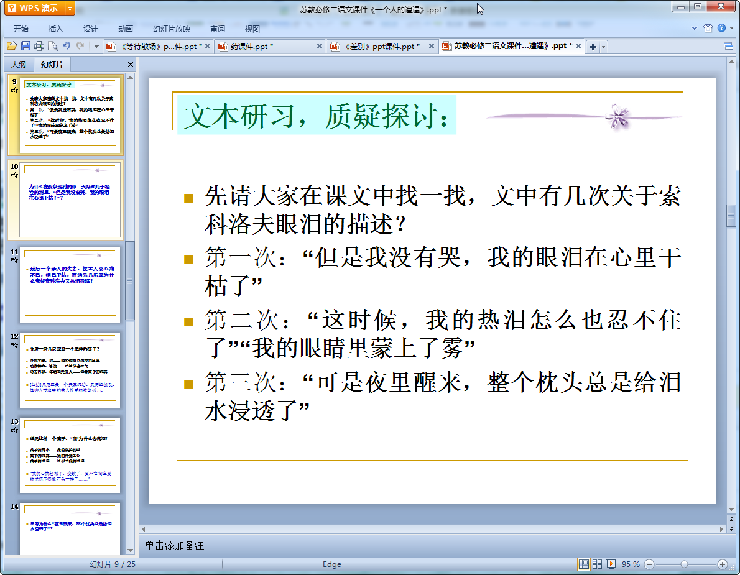Click the bullet text starting 第一次

pos(442,271)
